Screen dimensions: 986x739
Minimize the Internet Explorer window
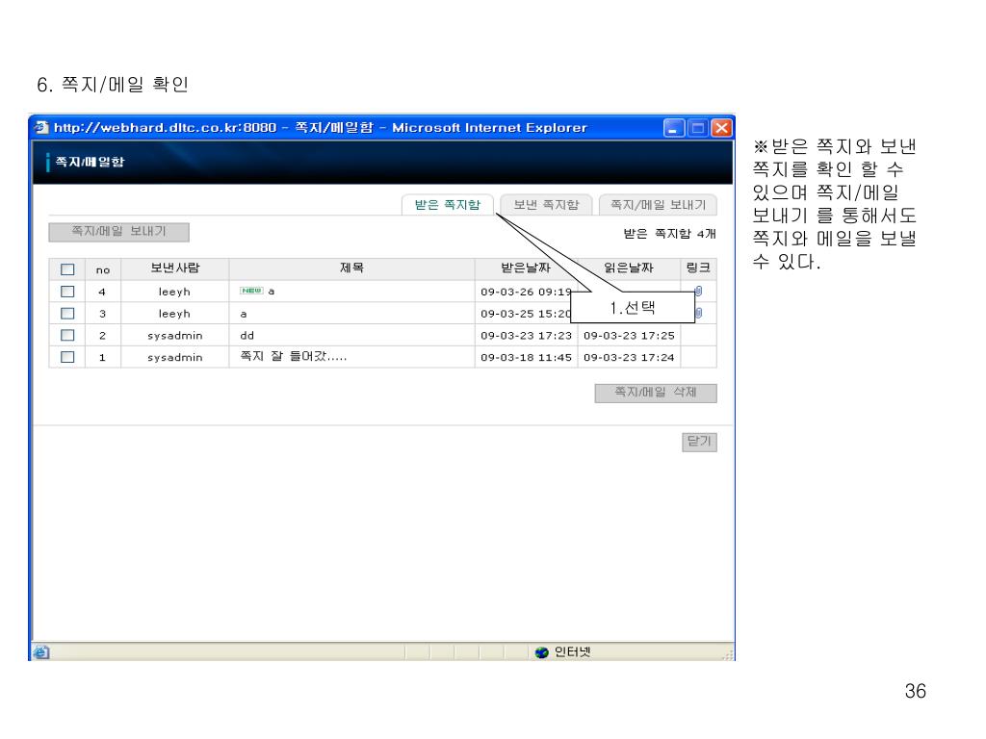pos(674,128)
